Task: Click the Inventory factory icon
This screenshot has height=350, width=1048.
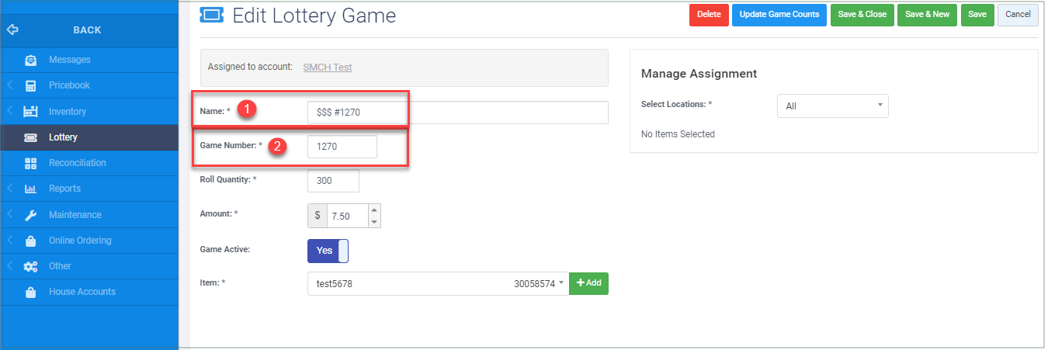Action: [31, 112]
